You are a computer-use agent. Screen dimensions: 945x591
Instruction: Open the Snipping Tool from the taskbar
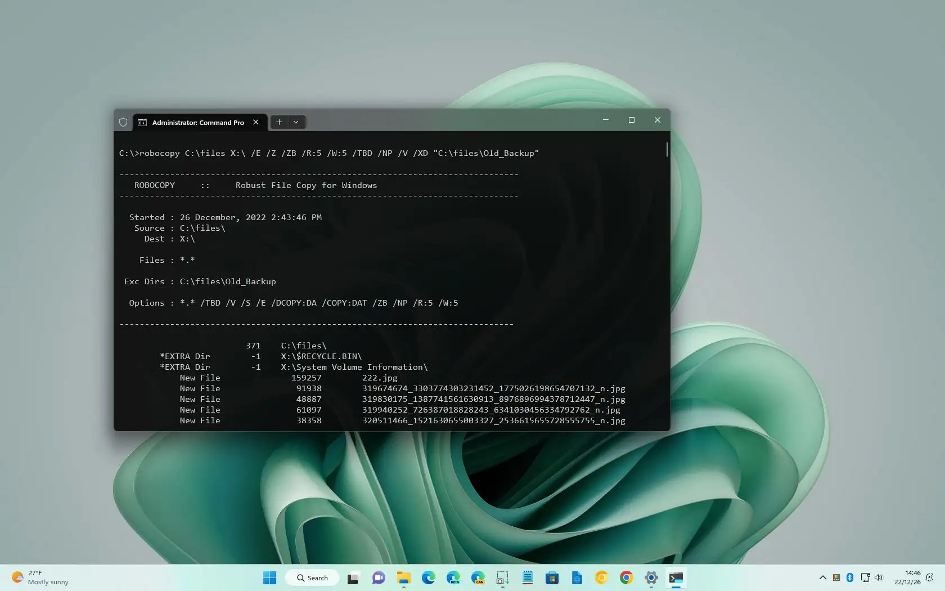click(x=502, y=577)
